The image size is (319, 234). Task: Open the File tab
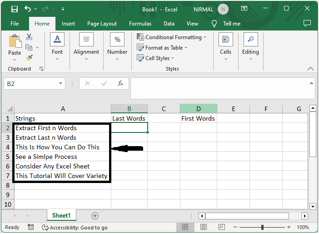click(x=15, y=24)
